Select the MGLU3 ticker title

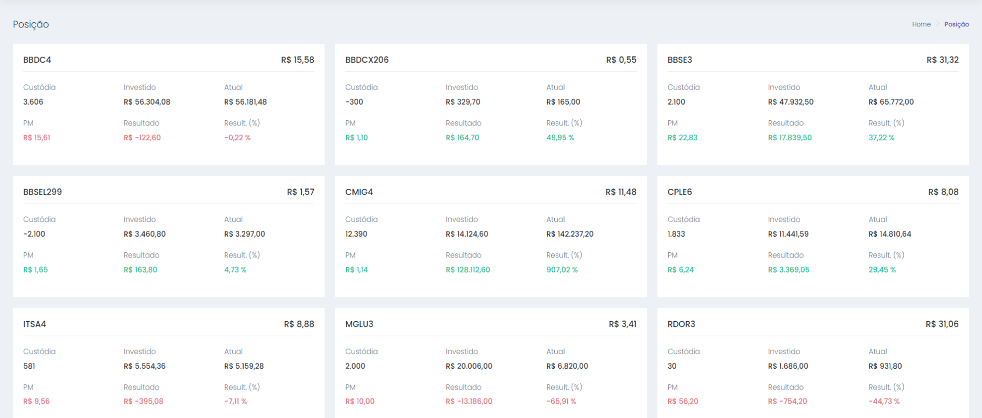click(359, 324)
